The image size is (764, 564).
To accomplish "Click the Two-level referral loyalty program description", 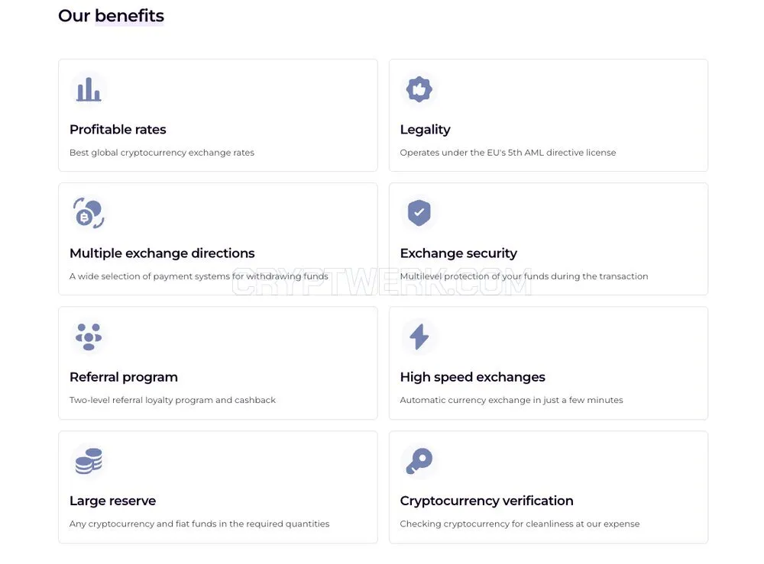I will click(x=173, y=400).
